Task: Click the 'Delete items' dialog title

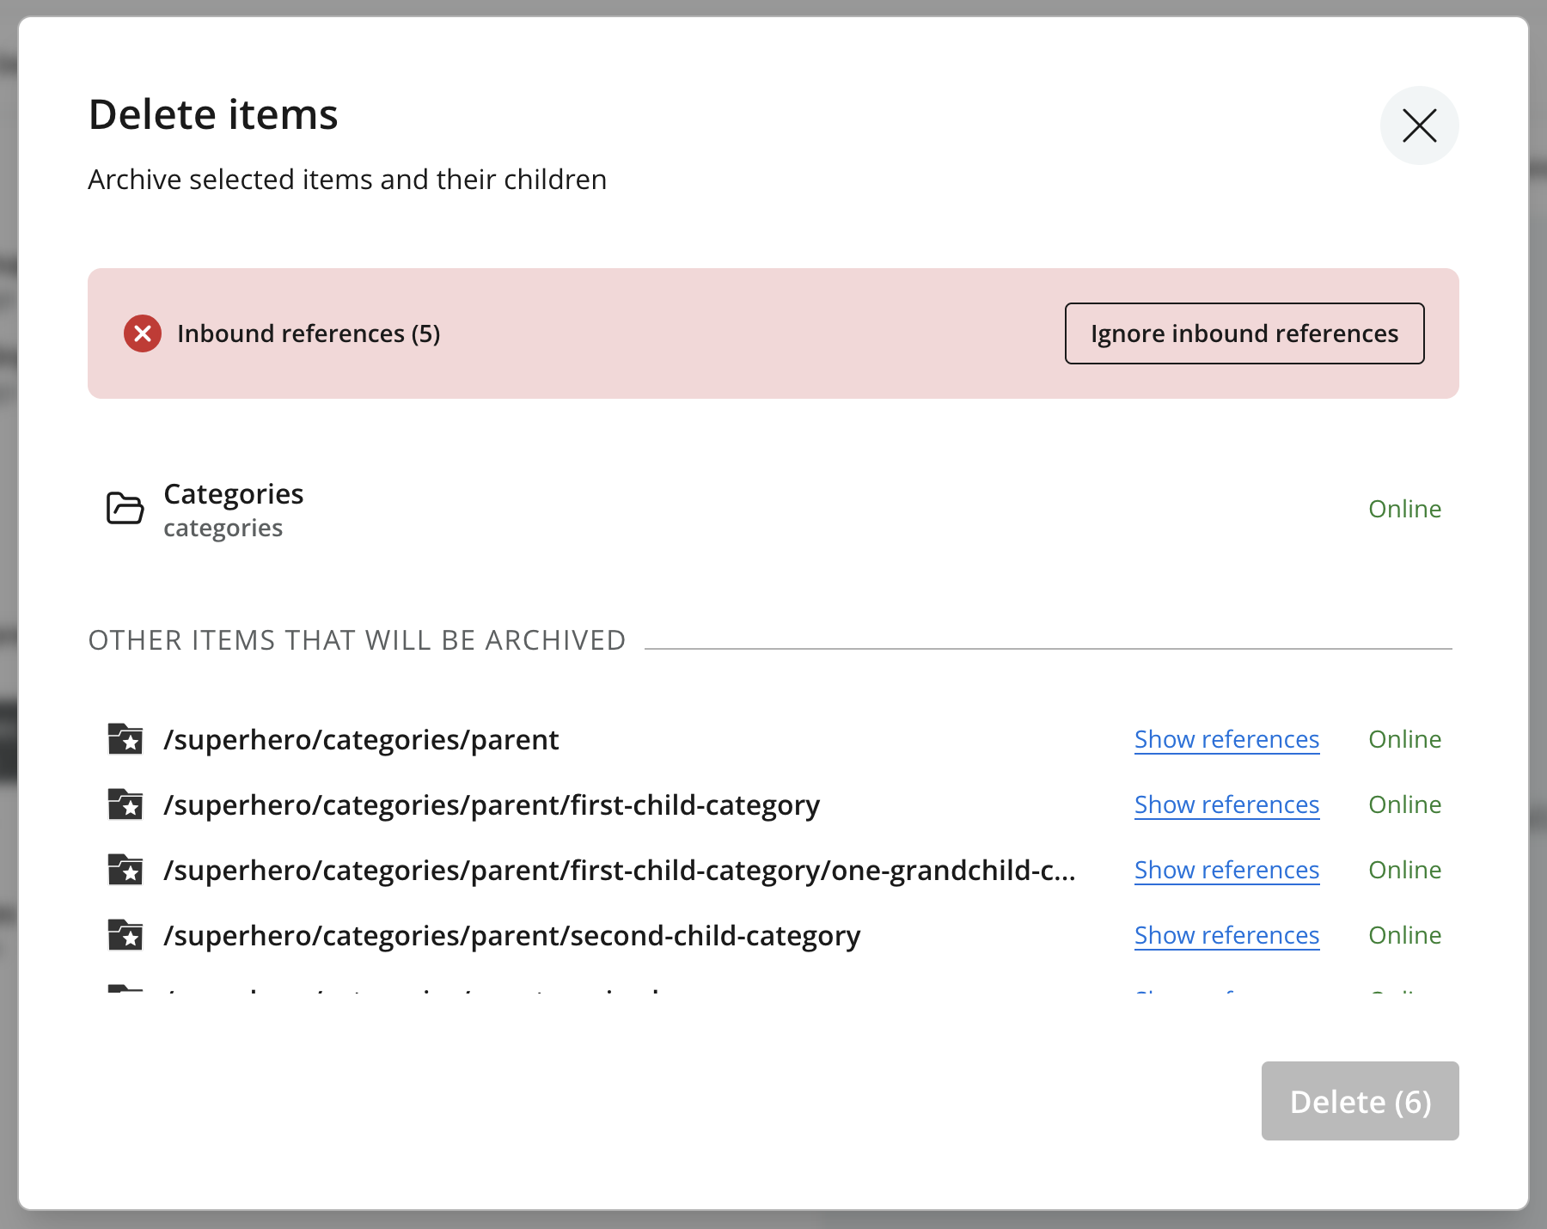Action: [x=213, y=114]
